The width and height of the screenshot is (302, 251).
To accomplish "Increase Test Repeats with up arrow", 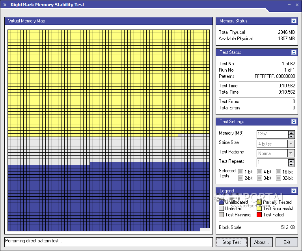I will click(291, 161).
